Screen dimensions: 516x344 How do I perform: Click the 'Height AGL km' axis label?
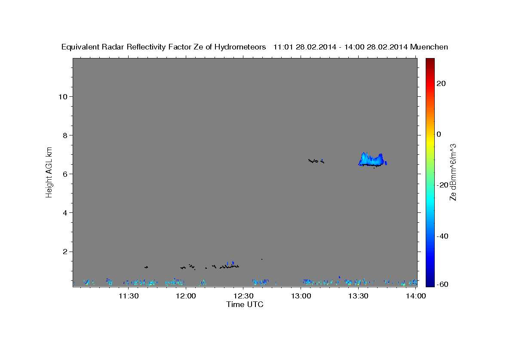(49, 172)
